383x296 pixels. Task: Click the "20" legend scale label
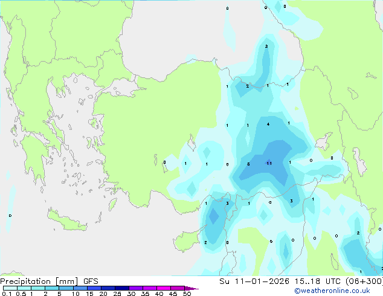(x=103, y=294)
